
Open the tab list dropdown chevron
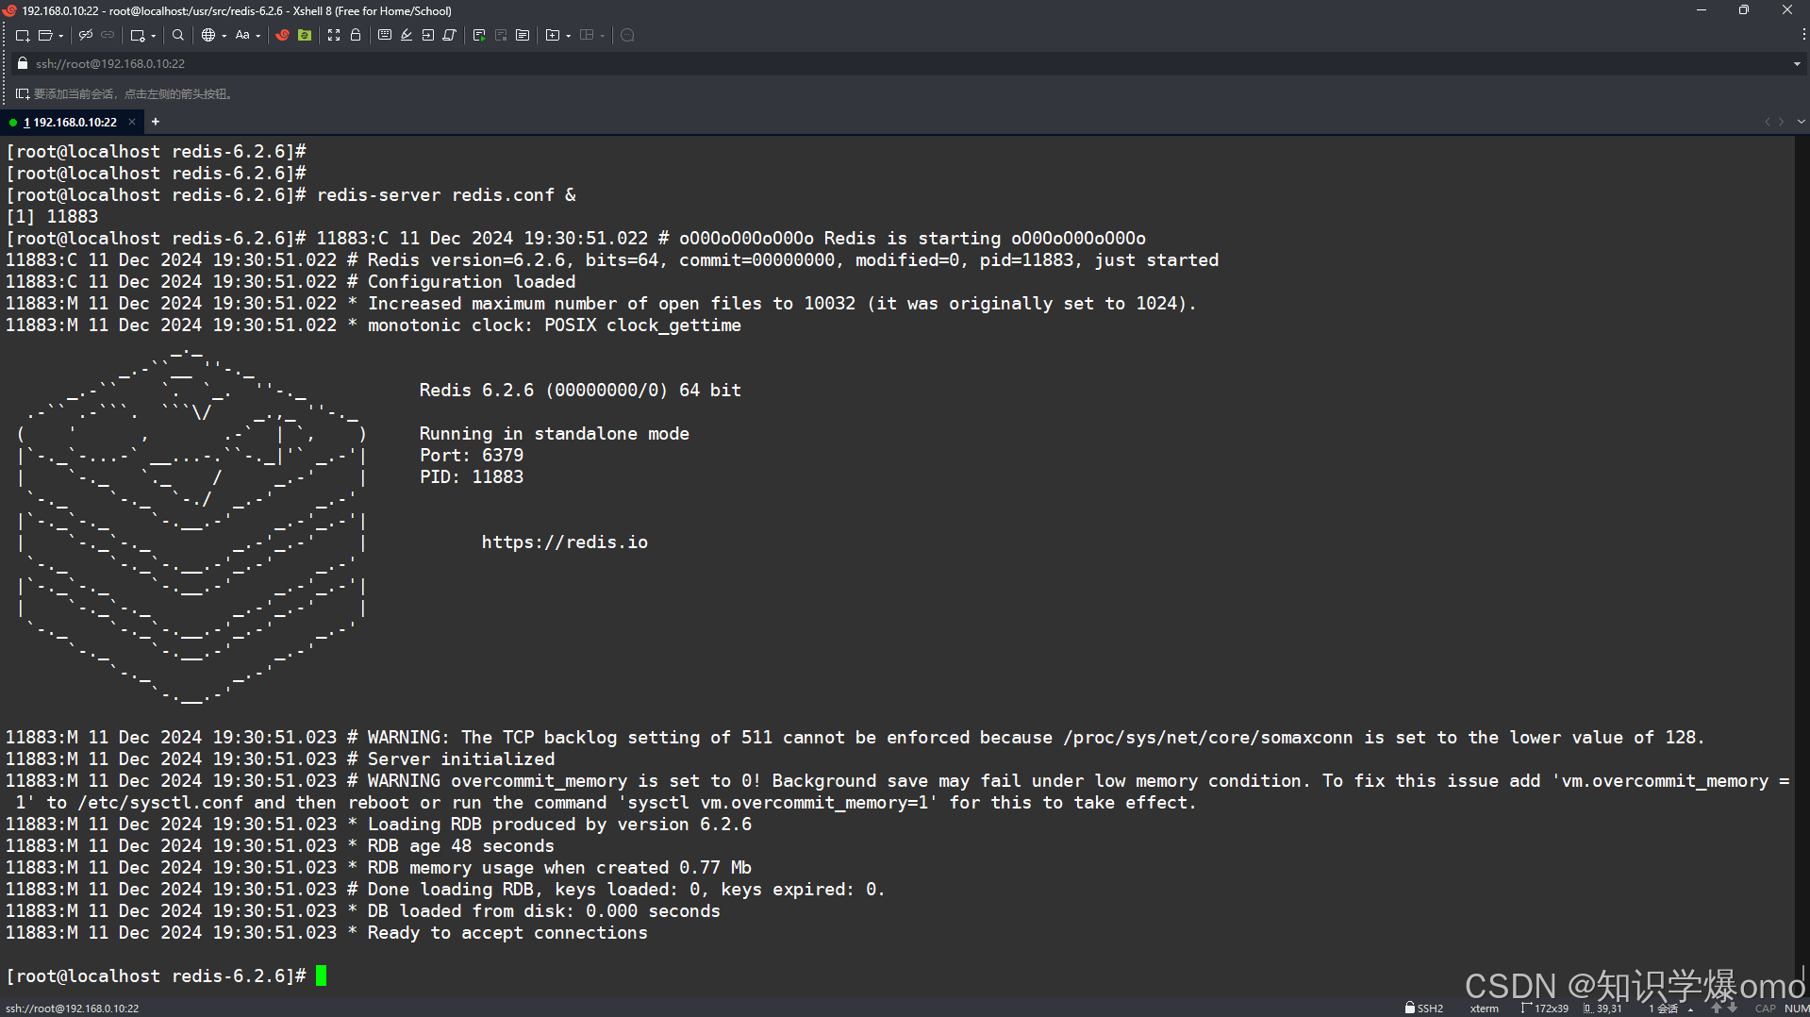(x=1801, y=122)
